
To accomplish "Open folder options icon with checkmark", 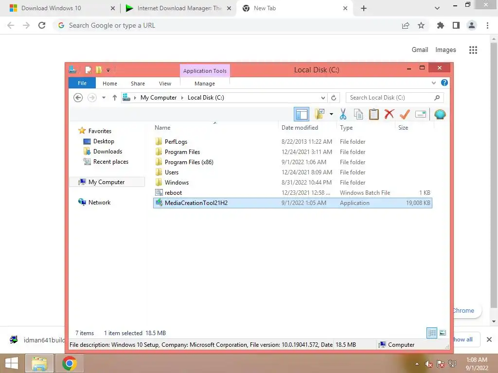I will pos(320,114).
